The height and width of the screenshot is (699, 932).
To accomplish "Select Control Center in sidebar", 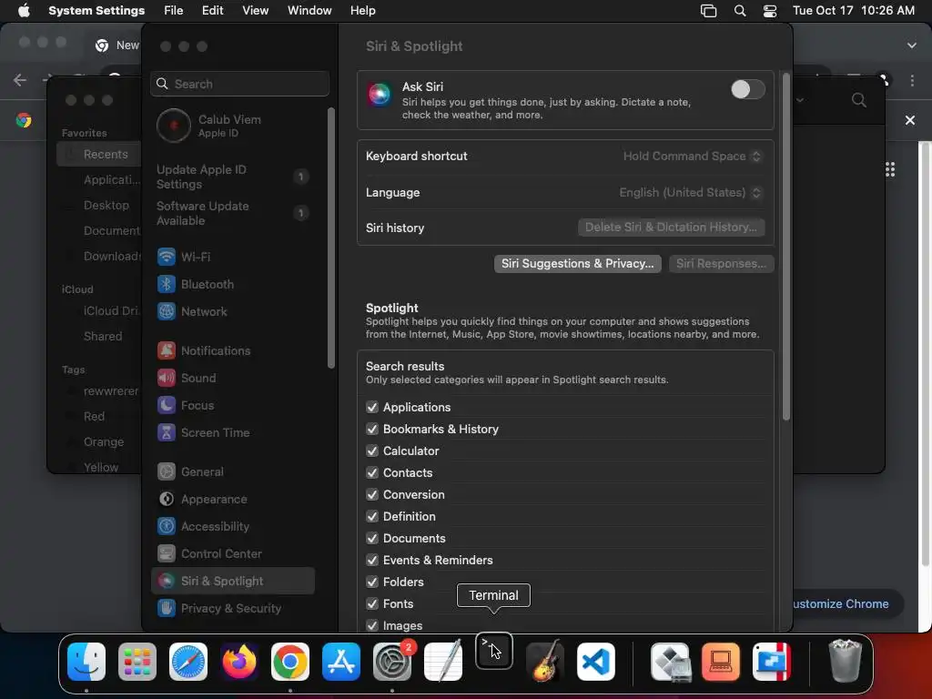I will (x=233, y=554).
